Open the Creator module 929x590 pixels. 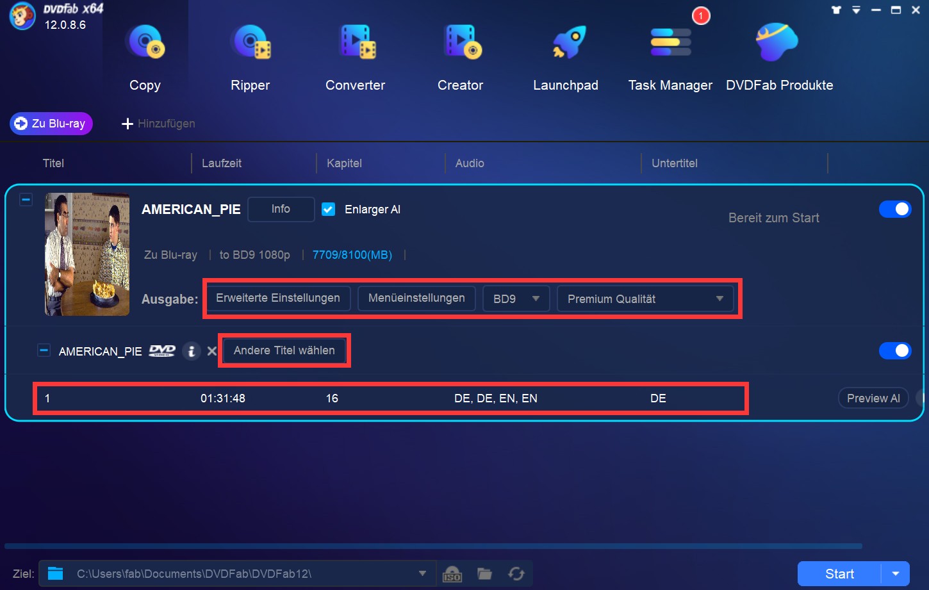[461, 58]
